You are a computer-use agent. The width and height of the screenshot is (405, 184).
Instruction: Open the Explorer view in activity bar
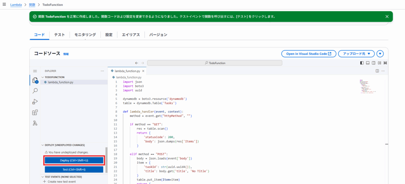click(35, 81)
